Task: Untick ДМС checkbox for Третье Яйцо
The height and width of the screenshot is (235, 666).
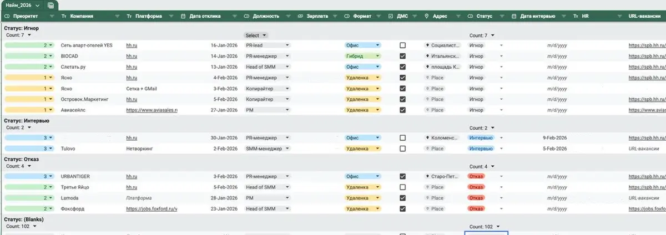Action: pos(402,187)
